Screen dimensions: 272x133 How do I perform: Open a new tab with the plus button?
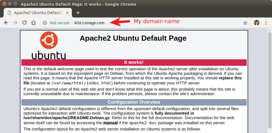[78, 13]
